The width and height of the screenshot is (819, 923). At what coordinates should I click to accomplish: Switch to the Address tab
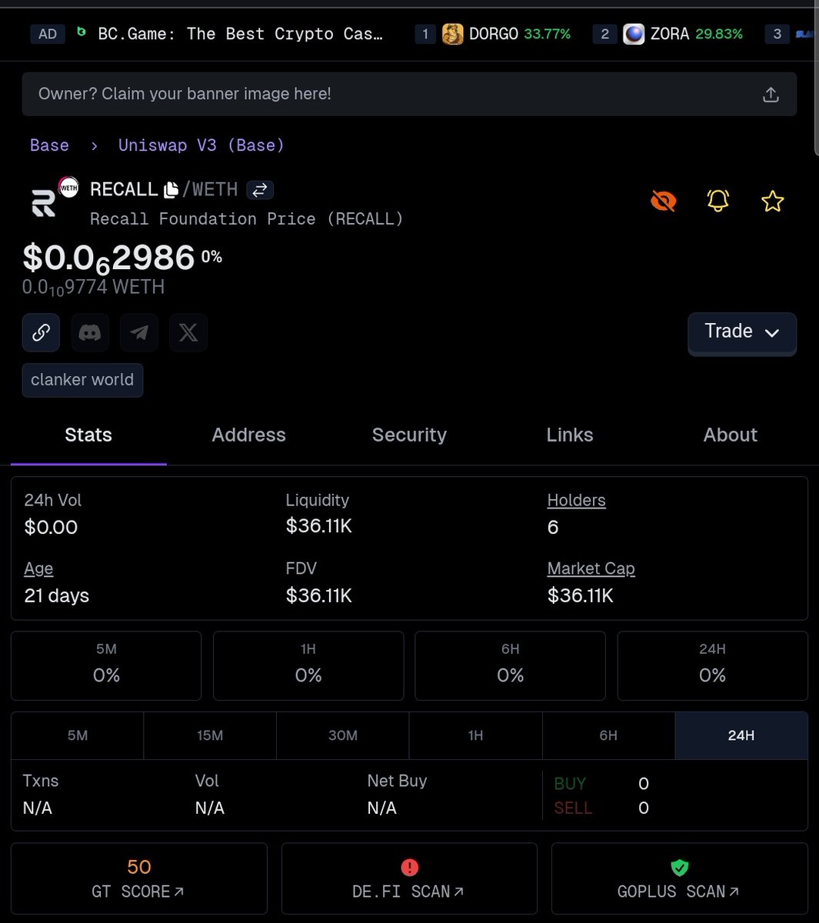click(x=248, y=435)
